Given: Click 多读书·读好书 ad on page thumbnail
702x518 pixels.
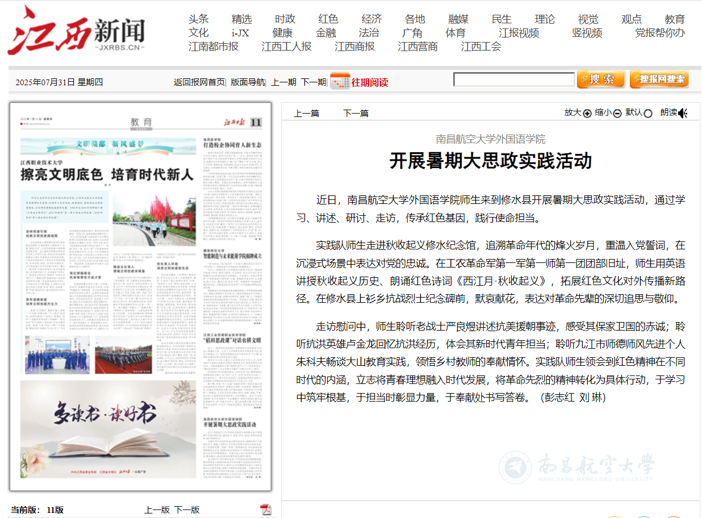Looking at the screenshot, I should coord(108,430).
